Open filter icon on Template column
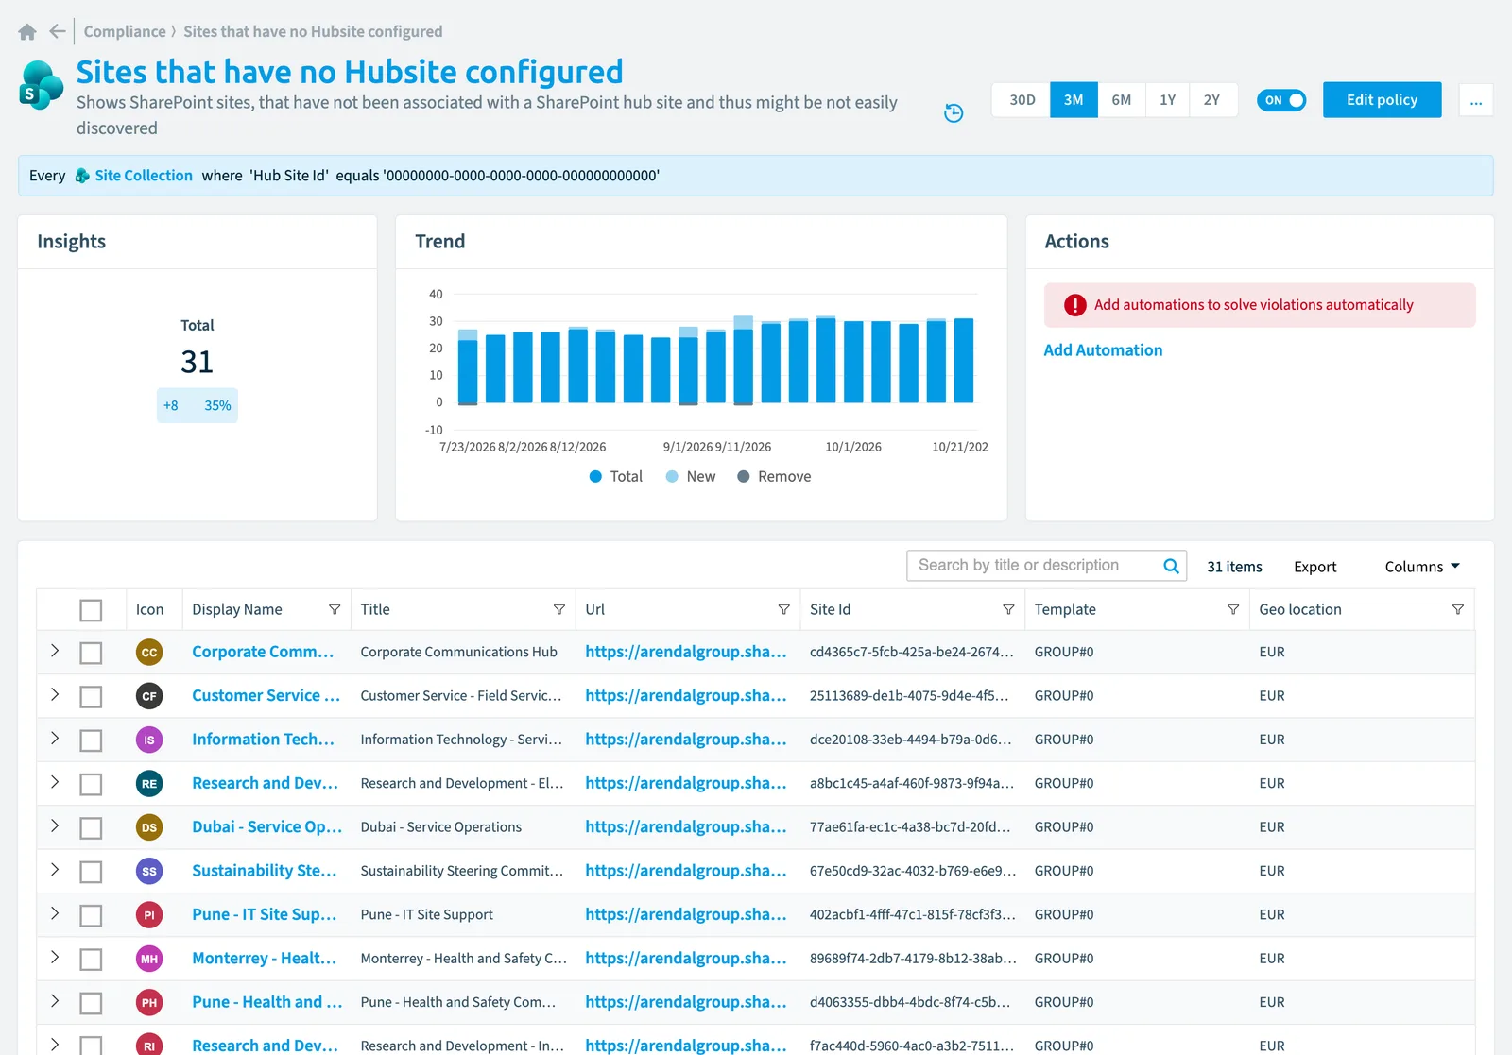The width and height of the screenshot is (1512, 1055). point(1233,610)
